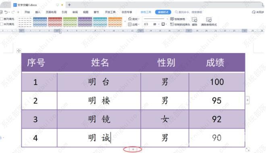Open the 开发工具 ribbon tab
Viewport: 266px width, 153px height.
pyautogui.click(x=110, y=12)
